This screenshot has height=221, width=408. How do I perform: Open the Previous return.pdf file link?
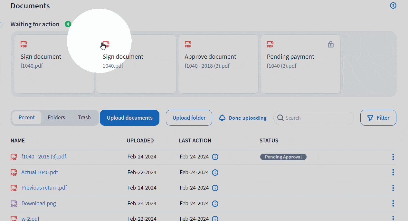point(44,188)
